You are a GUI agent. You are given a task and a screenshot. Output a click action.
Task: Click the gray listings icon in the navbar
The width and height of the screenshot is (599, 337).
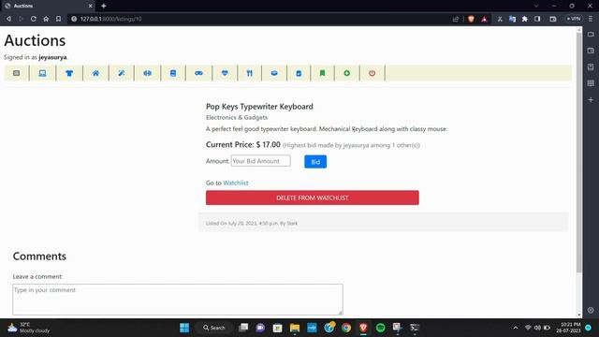(17, 73)
